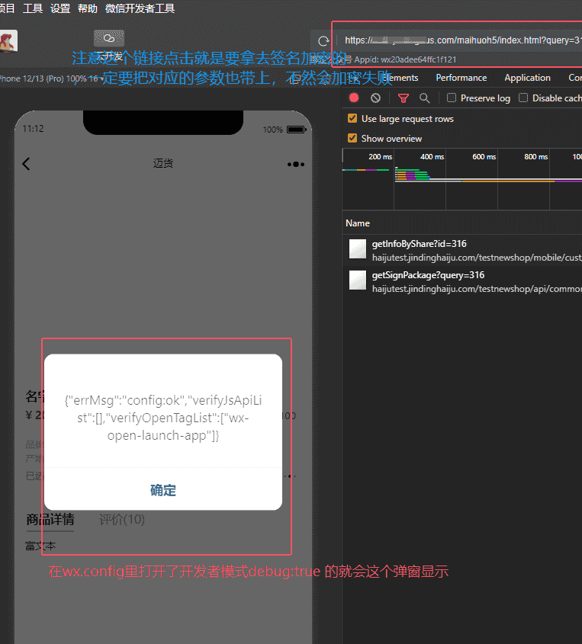Open network search with magnifier icon
The height and width of the screenshot is (644, 582).
point(425,98)
